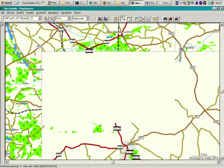Click the send to device icon
This screenshot has width=224, height=168.
99,19
